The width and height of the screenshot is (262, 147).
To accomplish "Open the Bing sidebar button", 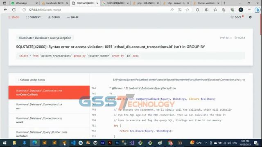I will 258,10.
